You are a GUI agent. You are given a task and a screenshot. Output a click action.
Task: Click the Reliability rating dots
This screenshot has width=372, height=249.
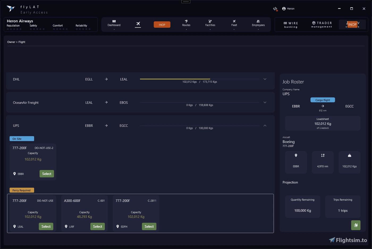[83, 29]
